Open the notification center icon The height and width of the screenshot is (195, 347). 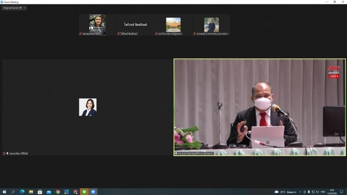pyautogui.click(x=342, y=192)
